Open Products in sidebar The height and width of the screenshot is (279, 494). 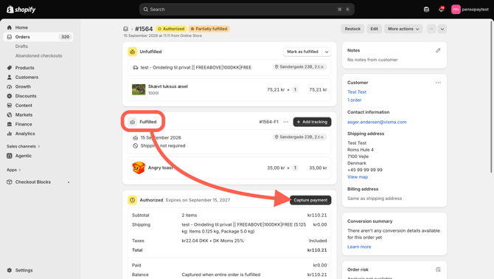[x=24, y=68]
